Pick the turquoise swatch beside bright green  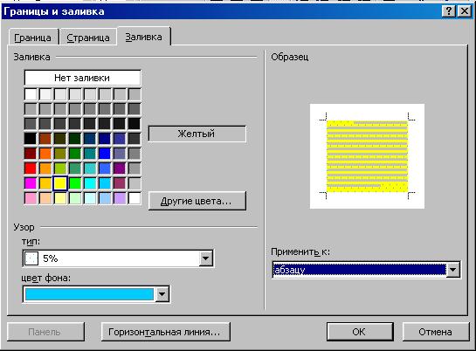90,183
